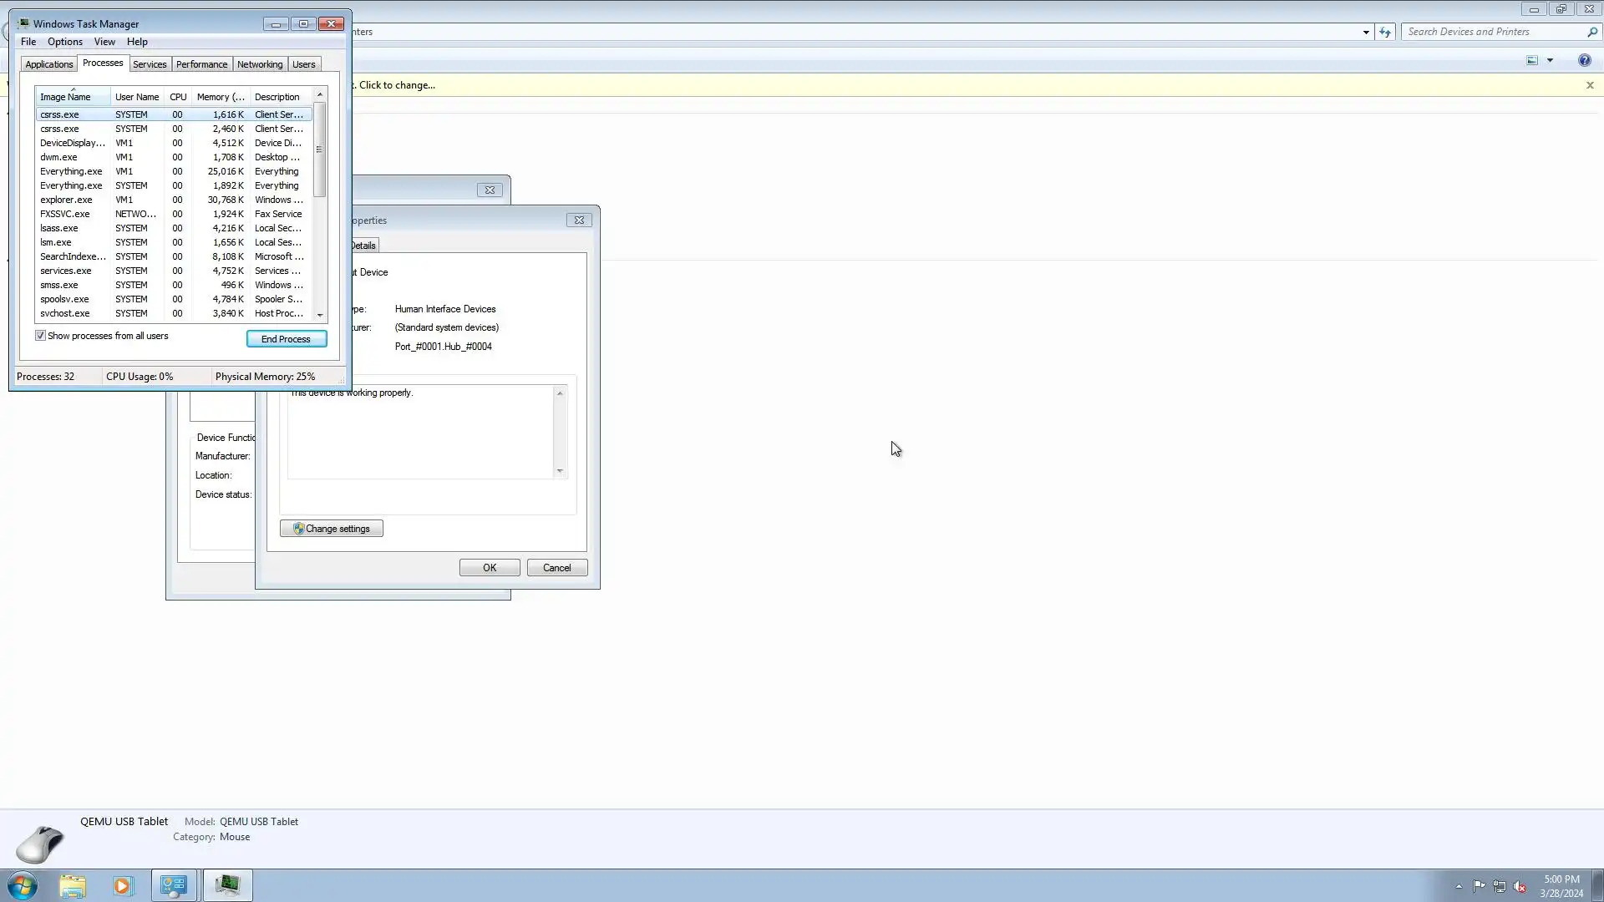Expand the change view options arrow
This screenshot has height=902, width=1604.
1550,60
